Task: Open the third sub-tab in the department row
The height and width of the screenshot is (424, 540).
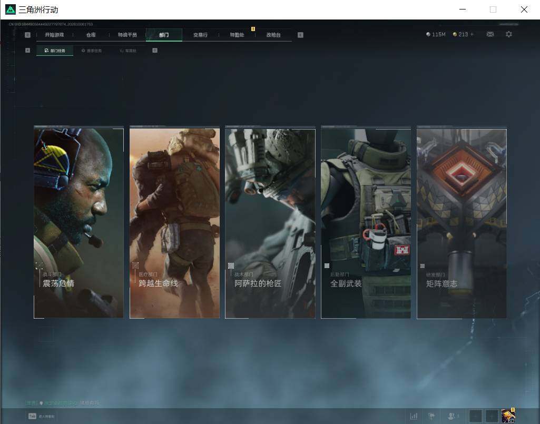Action: coord(128,51)
